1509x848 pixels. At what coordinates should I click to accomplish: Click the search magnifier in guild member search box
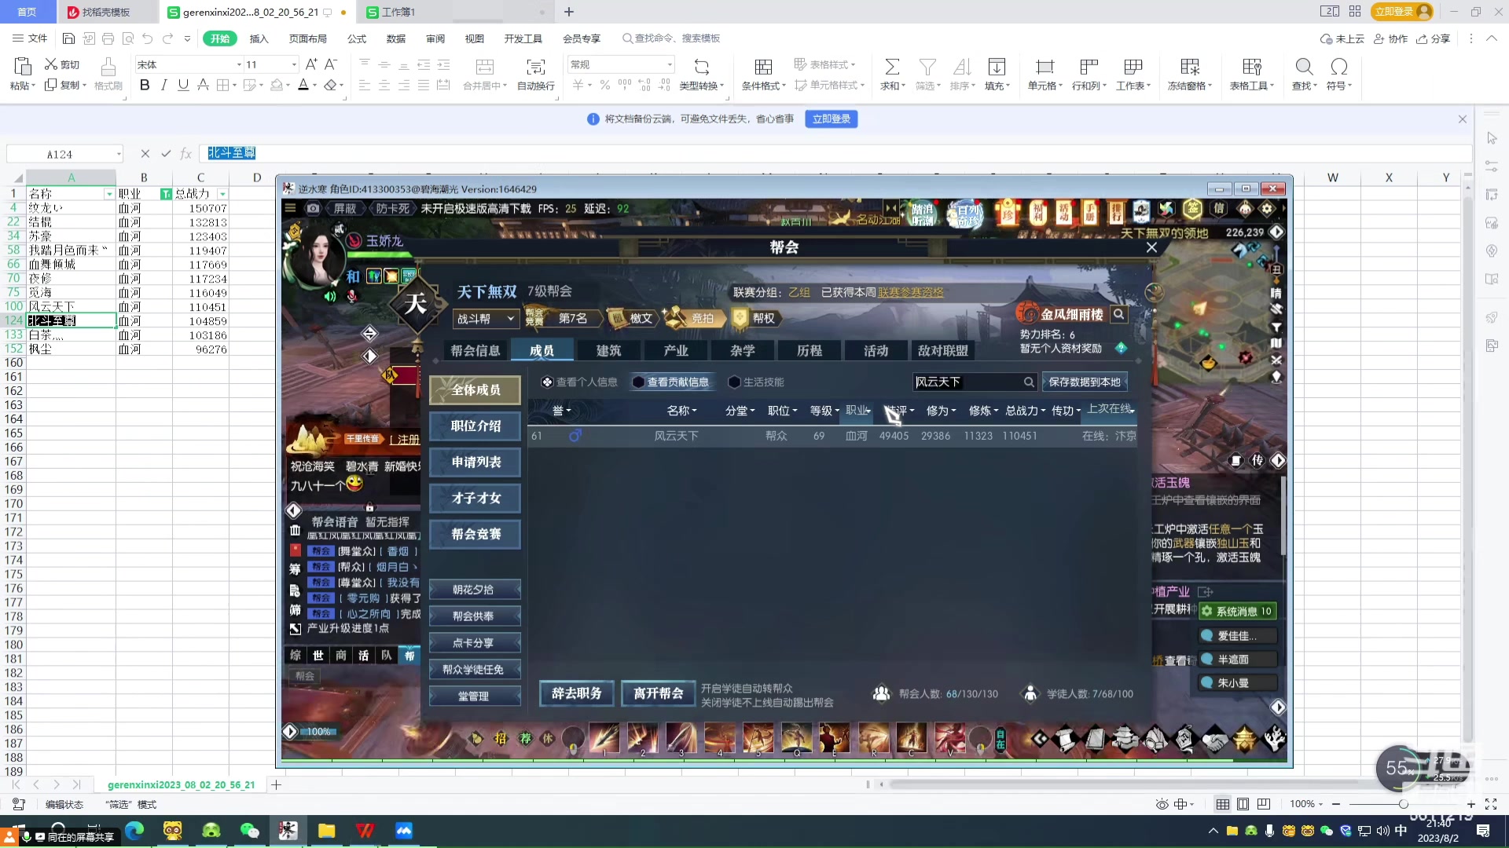(1029, 382)
